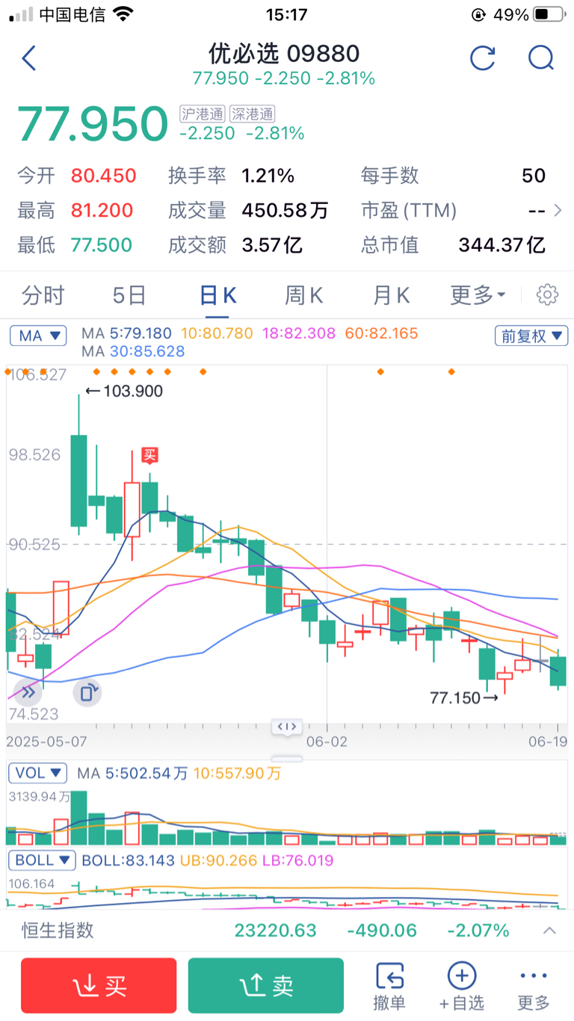Tap the Wi-Fi icon in status bar
Viewport: 574px width, 1021px height.
[123, 14]
